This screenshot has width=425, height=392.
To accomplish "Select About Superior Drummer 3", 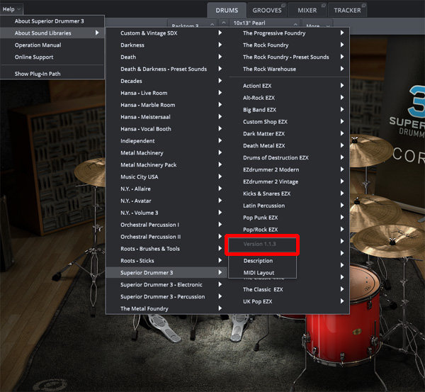I will [52, 21].
